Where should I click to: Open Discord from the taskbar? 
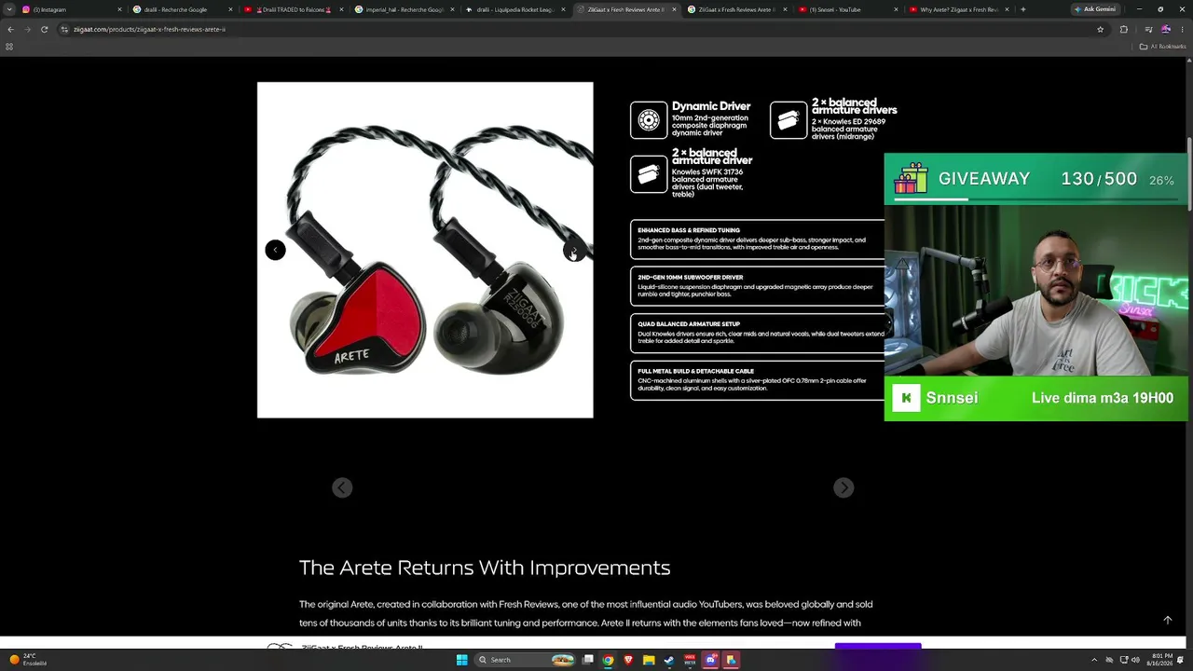tap(710, 660)
